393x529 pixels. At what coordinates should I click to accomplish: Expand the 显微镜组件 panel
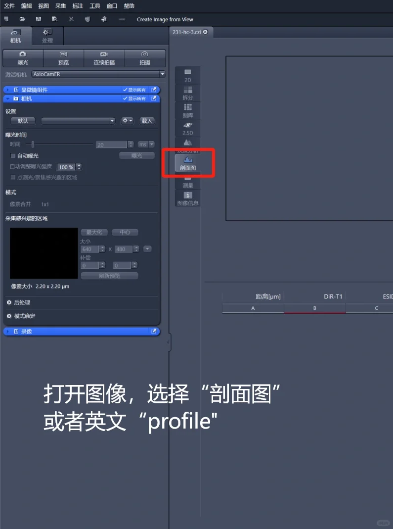click(x=7, y=90)
